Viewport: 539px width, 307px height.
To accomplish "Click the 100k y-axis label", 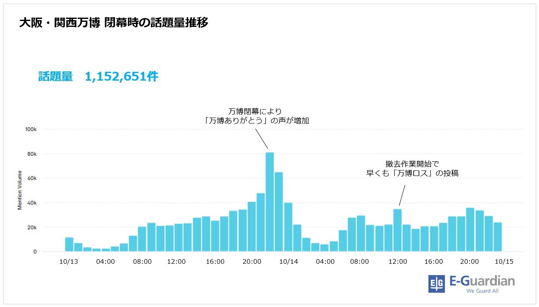I will click(x=31, y=129).
